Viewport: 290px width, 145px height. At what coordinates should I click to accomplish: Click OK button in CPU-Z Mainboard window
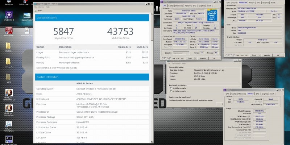pos(278,55)
